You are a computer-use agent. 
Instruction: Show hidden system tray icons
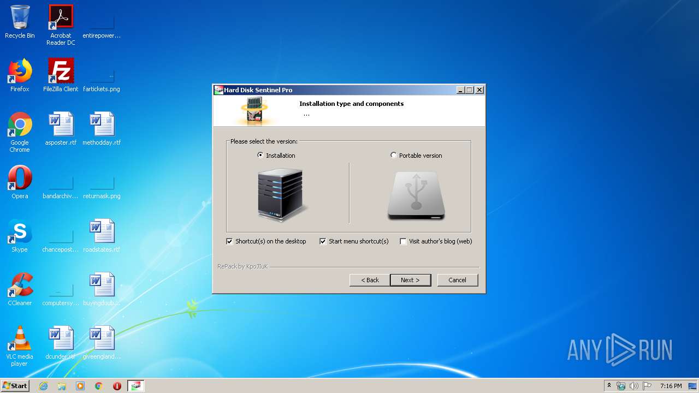pos(609,386)
